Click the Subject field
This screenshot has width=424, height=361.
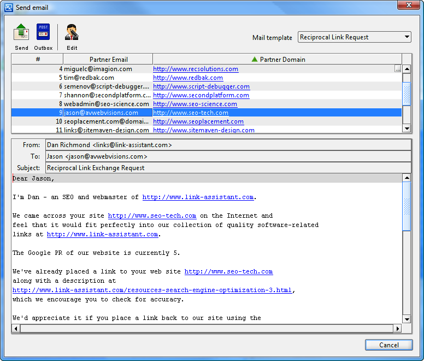pos(228,168)
